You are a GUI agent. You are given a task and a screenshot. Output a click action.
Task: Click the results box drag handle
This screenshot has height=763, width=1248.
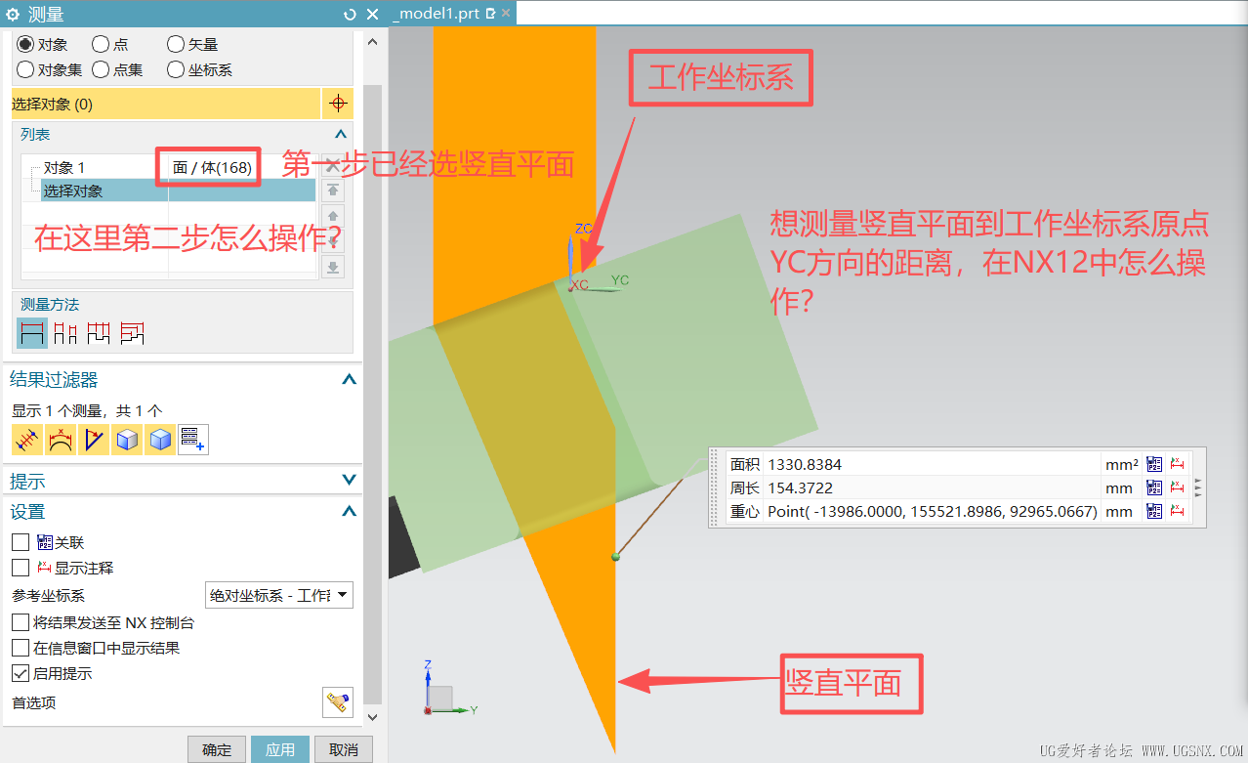[x=717, y=487]
